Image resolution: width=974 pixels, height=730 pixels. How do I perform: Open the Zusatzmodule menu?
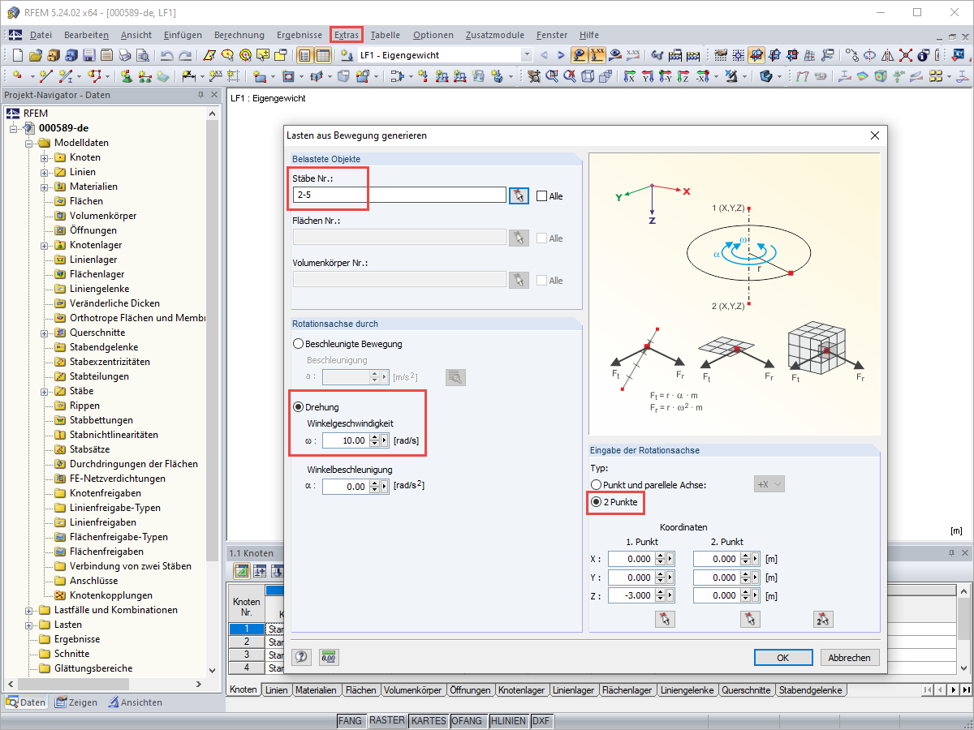493,35
